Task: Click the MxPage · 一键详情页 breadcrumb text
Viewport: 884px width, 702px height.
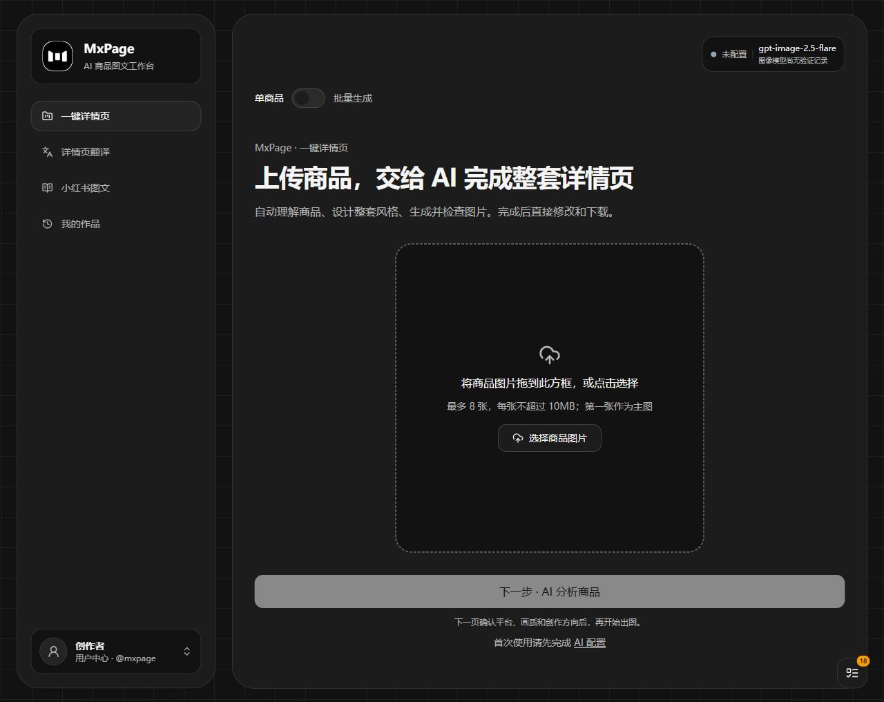Action: click(301, 148)
